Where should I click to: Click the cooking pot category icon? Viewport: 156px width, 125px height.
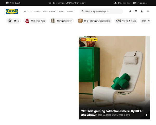[144, 21]
